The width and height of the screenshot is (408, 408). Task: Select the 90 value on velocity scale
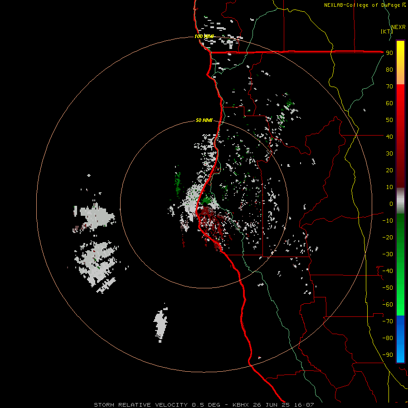point(389,53)
